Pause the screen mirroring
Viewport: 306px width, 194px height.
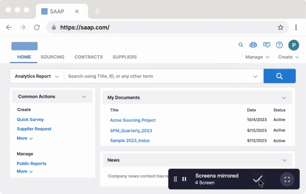pyautogui.click(x=184, y=179)
